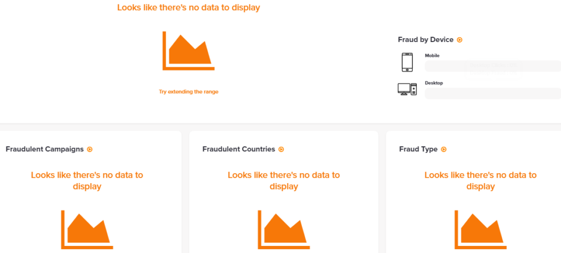Click the play icon beside Fraud by Device
The image size is (561, 253).
click(x=460, y=39)
